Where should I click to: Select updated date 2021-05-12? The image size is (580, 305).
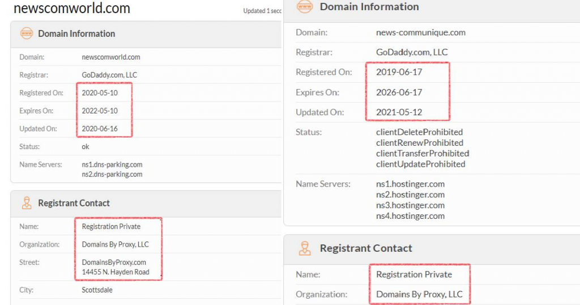click(x=399, y=112)
